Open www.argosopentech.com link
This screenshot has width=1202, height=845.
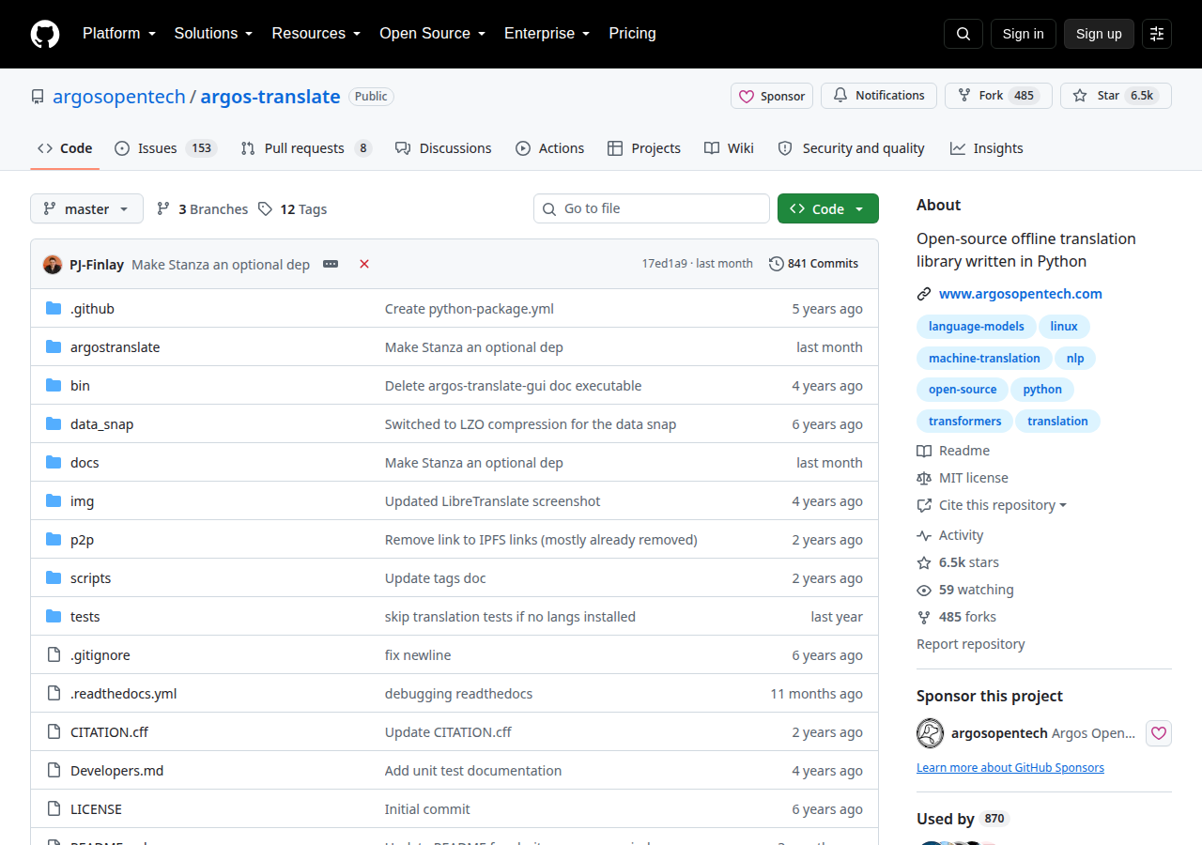[1021, 294]
